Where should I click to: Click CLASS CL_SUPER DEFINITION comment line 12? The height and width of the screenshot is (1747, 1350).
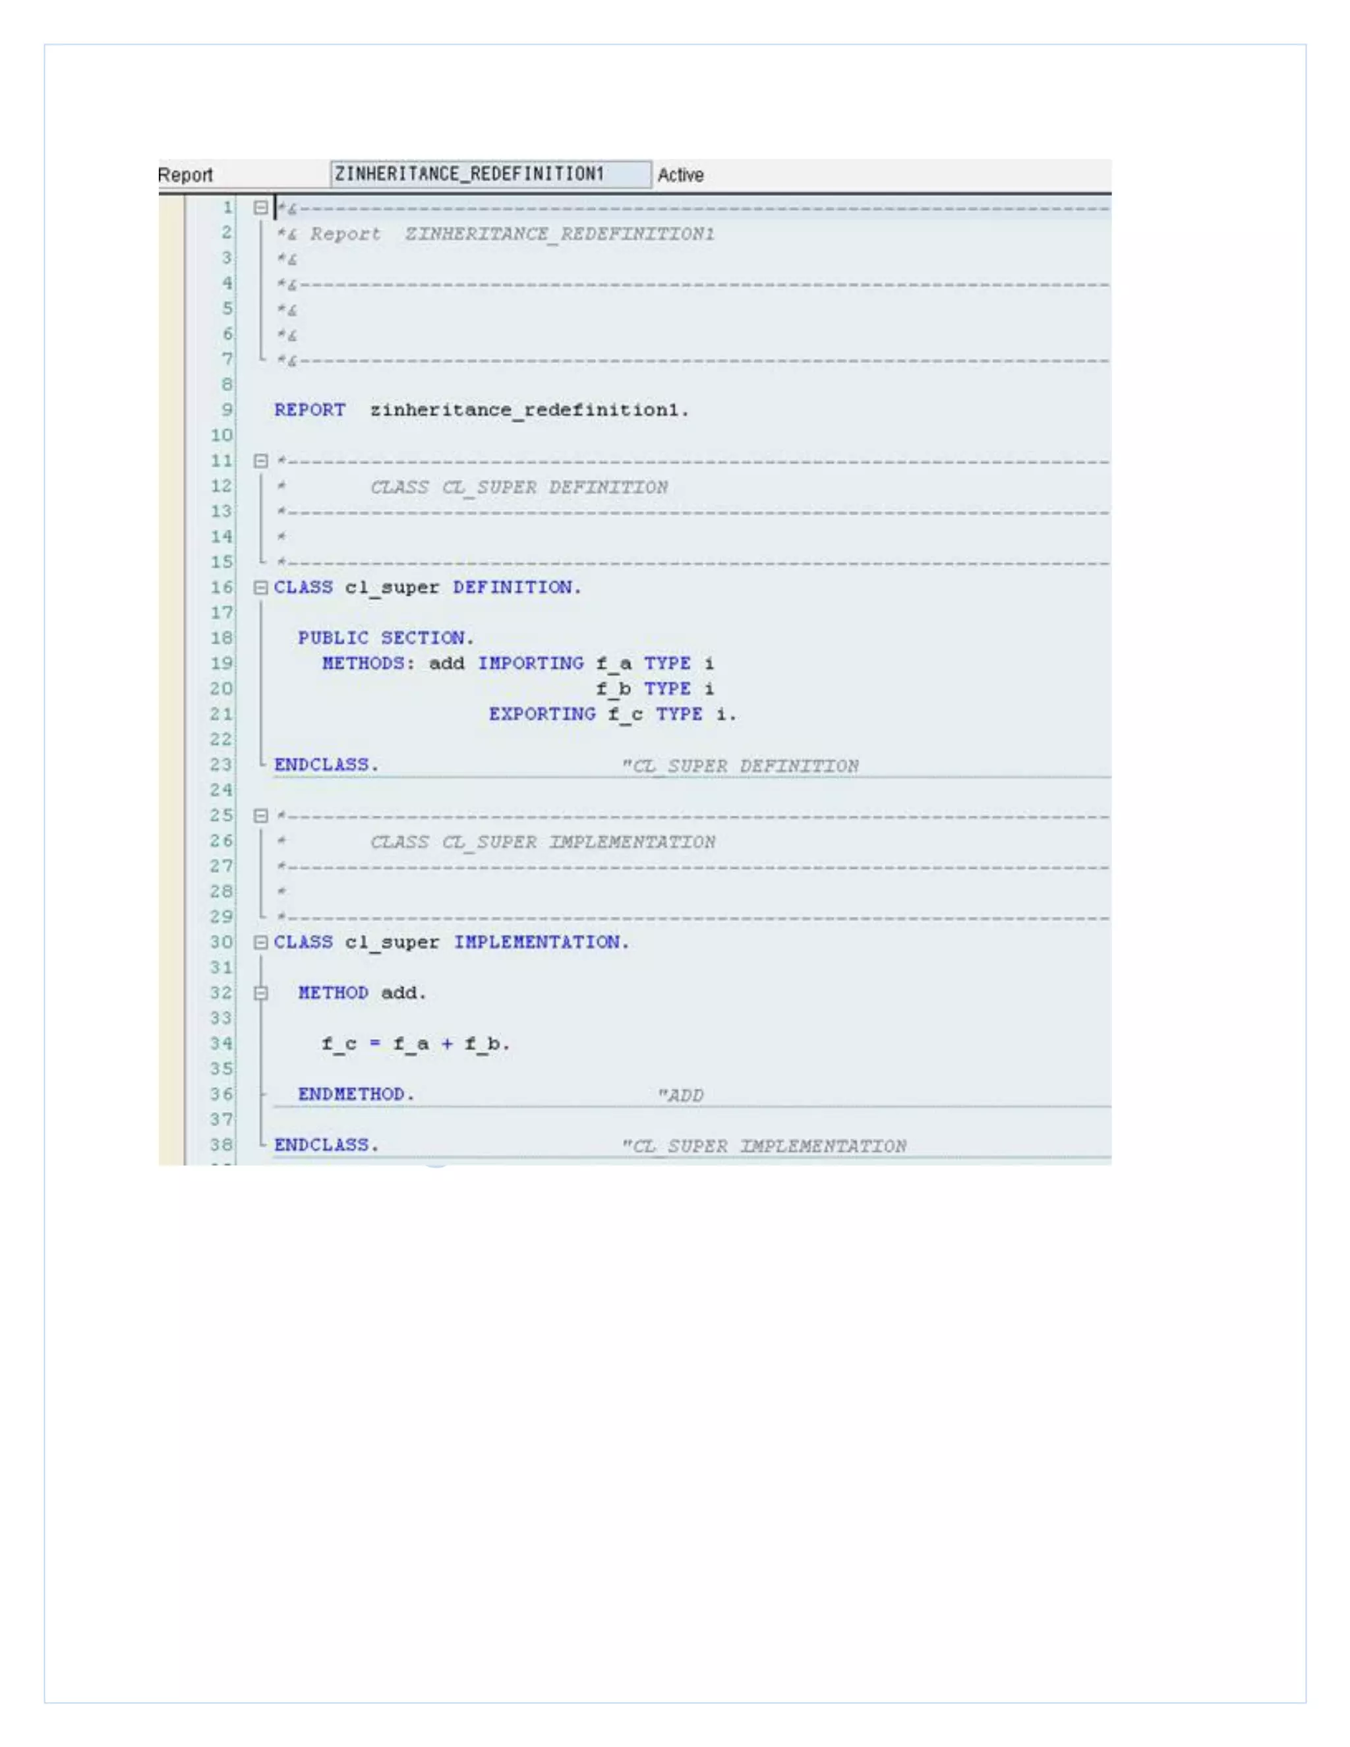coord(519,487)
